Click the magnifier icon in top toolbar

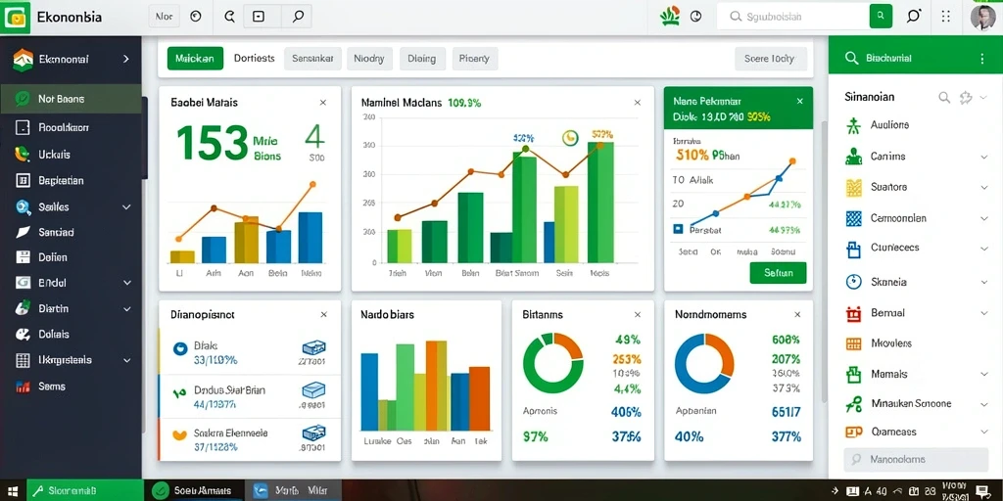(x=298, y=18)
